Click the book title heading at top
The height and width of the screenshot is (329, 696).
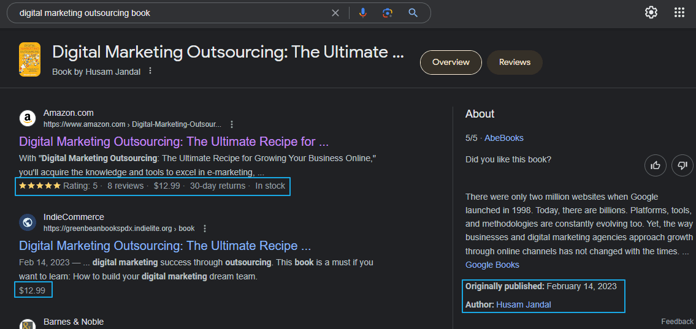coord(228,52)
